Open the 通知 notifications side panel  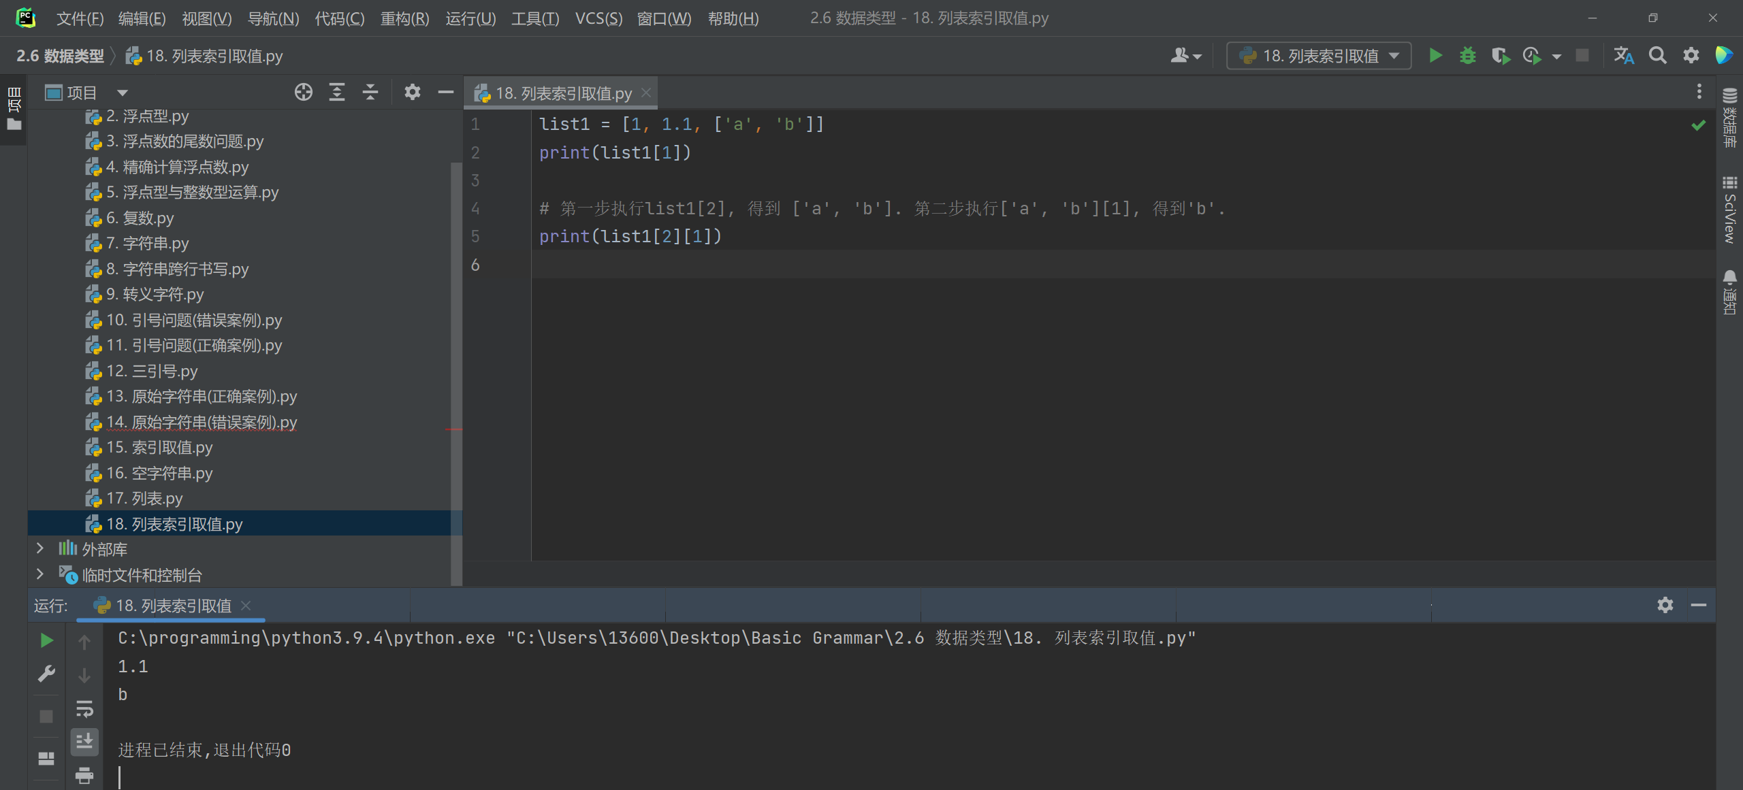(x=1730, y=292)
